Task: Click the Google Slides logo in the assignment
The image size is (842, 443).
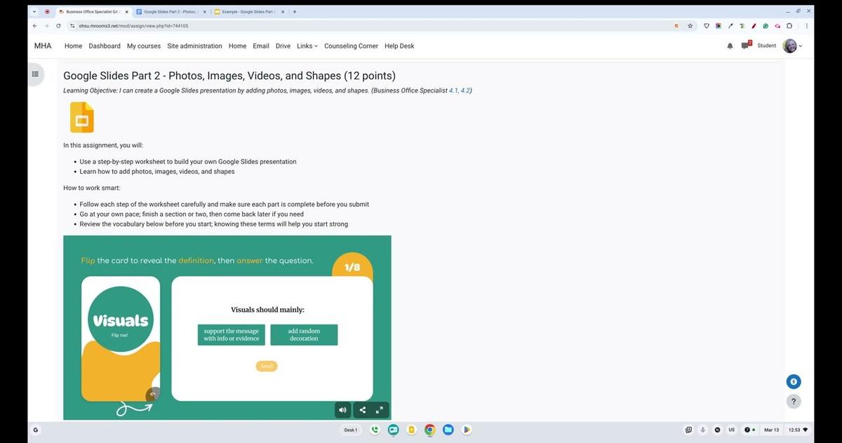Action: coord(81,117)
